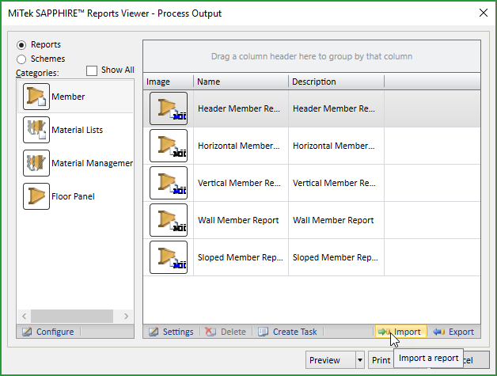Select the Schemes radio button
The height and width of the screenshot is (376, 497).
21,59
